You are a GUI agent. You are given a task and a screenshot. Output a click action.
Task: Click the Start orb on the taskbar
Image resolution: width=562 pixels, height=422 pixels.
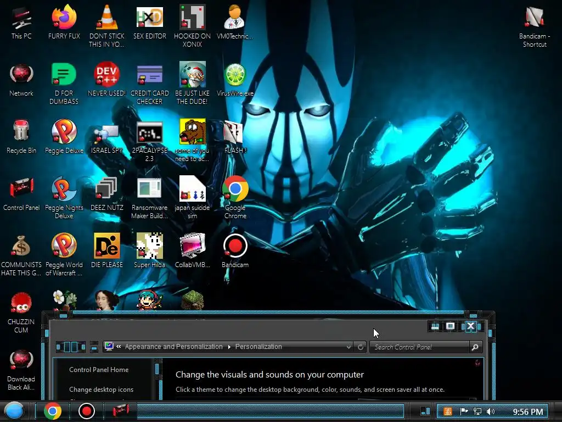(14, 411)
